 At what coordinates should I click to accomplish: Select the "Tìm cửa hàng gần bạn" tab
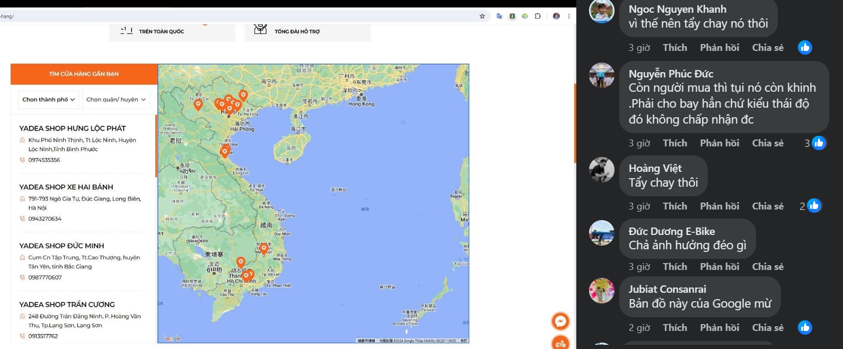84,74
